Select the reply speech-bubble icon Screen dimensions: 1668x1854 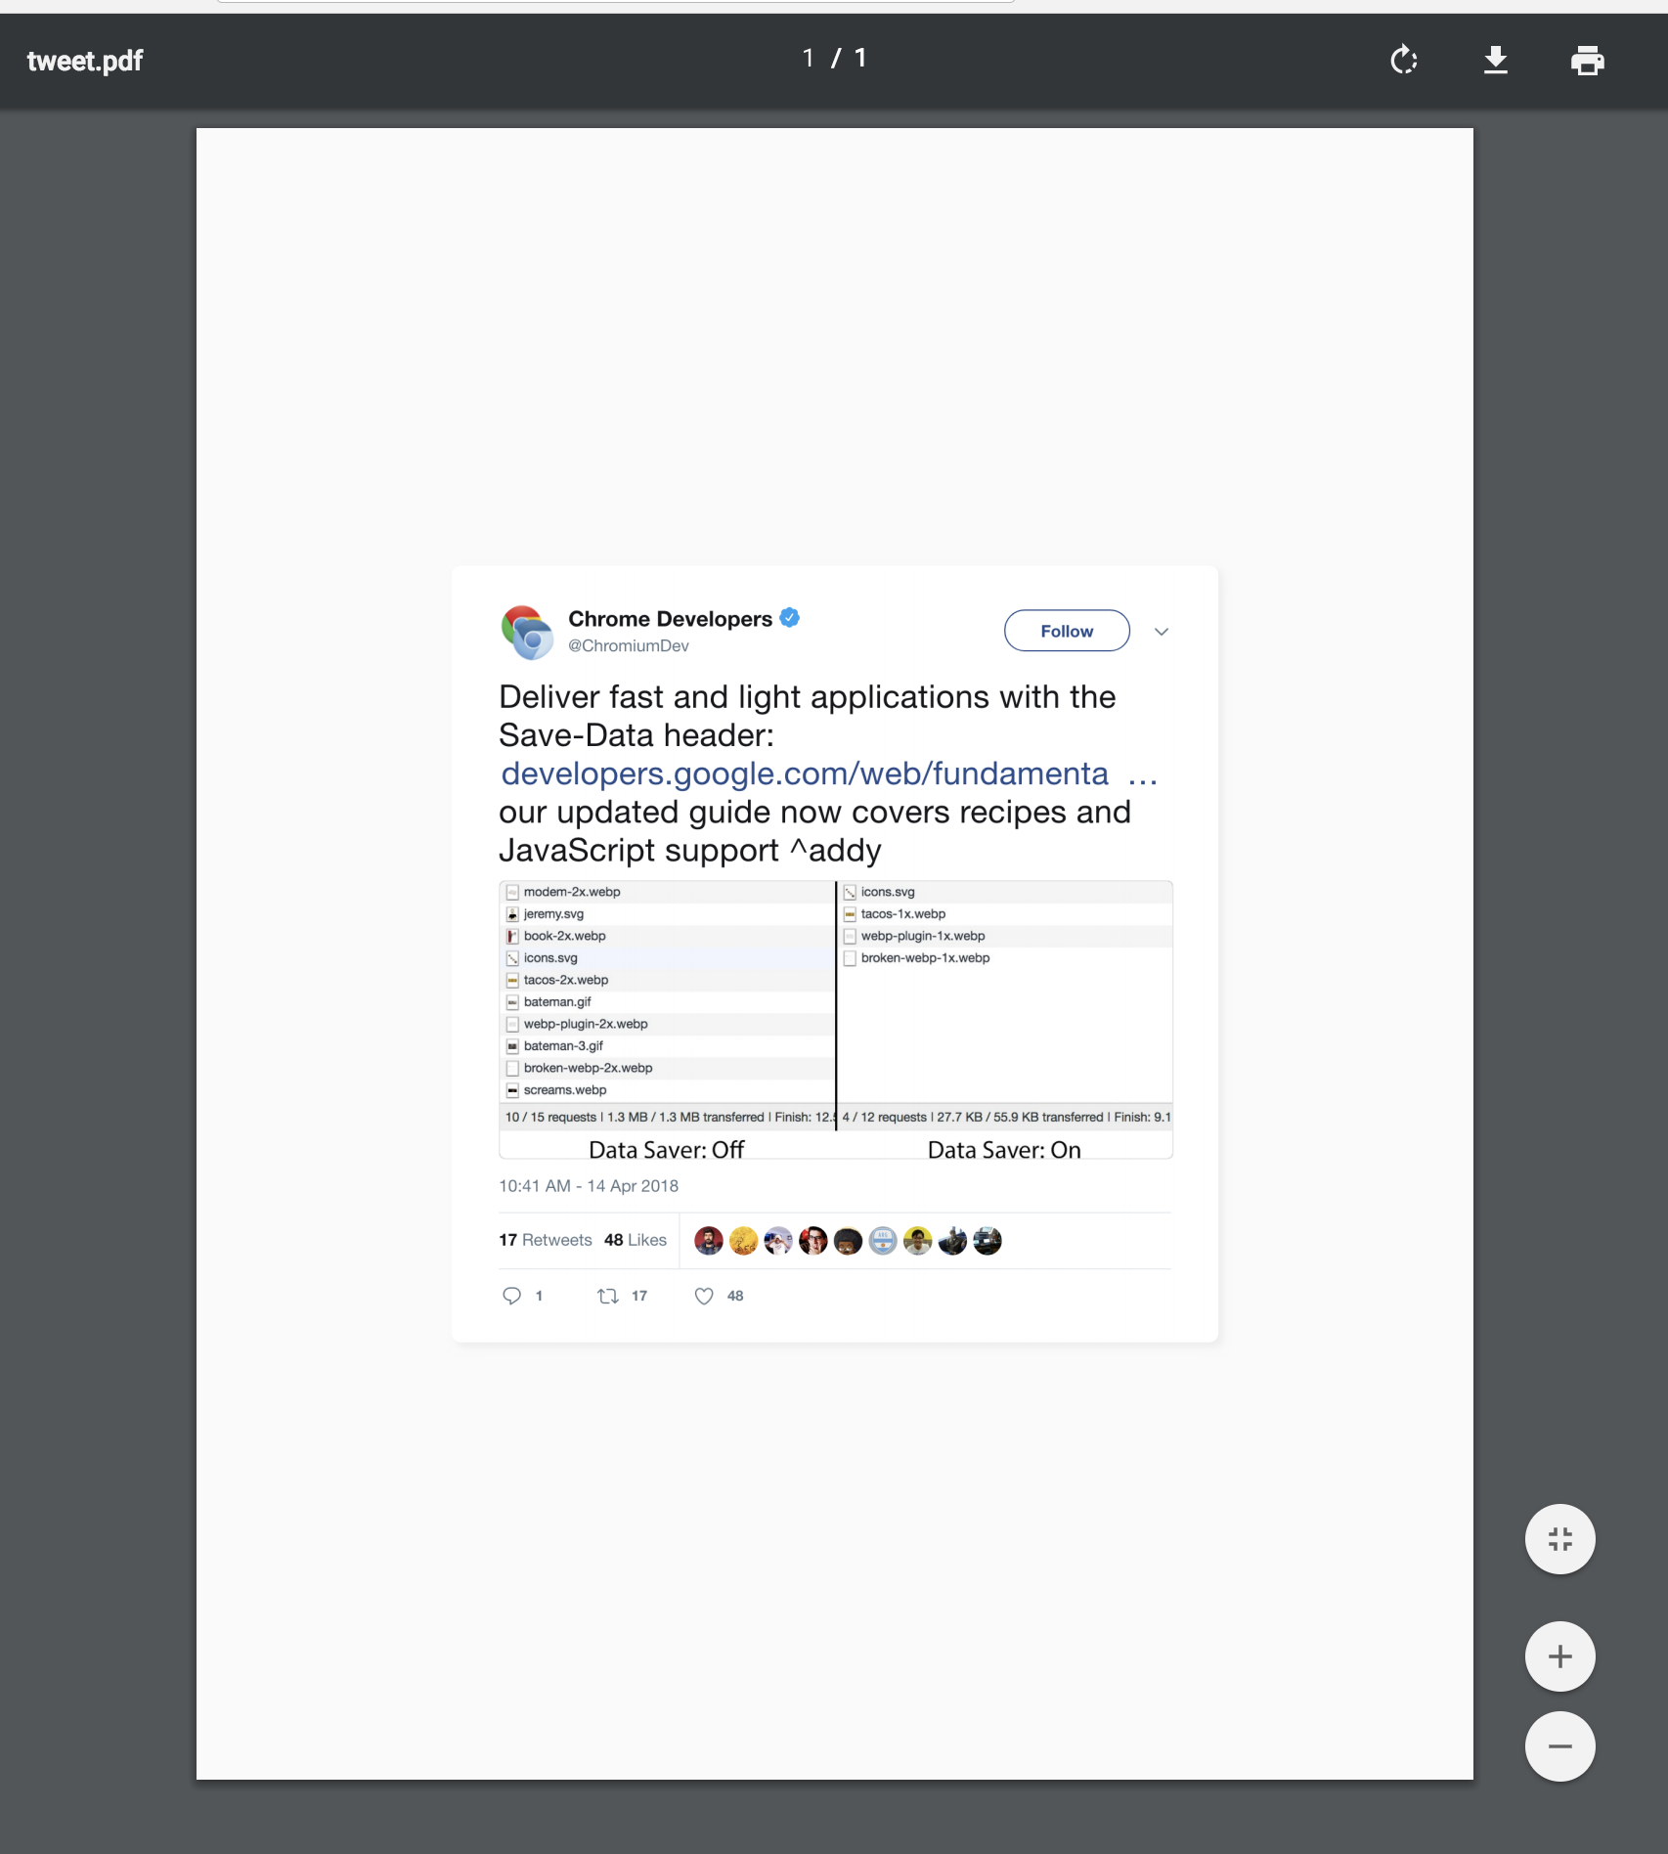512,1296
